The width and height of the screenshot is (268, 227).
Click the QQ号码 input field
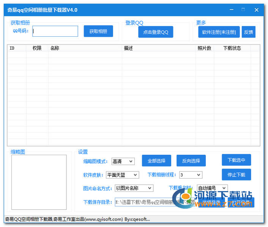(x=55, y=31)
